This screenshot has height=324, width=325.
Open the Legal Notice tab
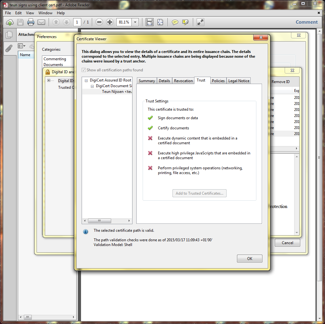tap(239, 81)
